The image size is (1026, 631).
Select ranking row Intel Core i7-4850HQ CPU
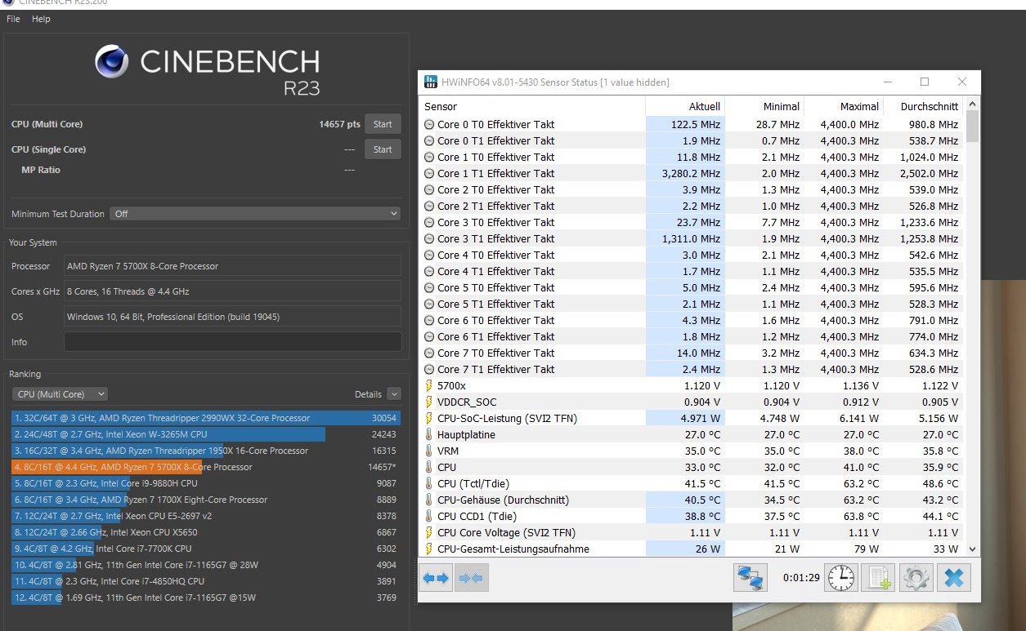206,581
